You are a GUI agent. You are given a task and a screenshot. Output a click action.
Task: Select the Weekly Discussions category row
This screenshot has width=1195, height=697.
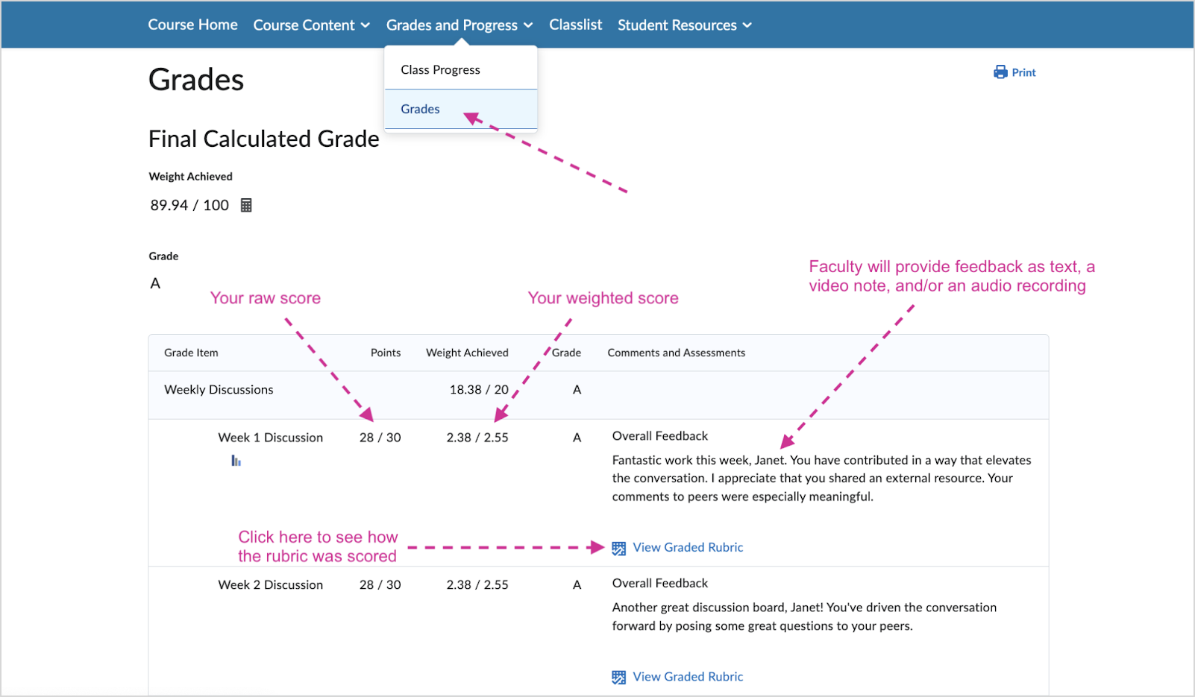pyautogui.click(x=219, y=389)
